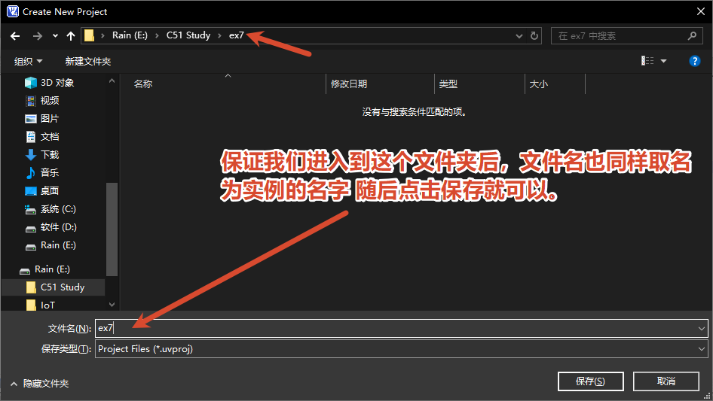Click the IoT folder icon
Image resolution: width=713 pixels, height=401 pixels.
point(31,305)
